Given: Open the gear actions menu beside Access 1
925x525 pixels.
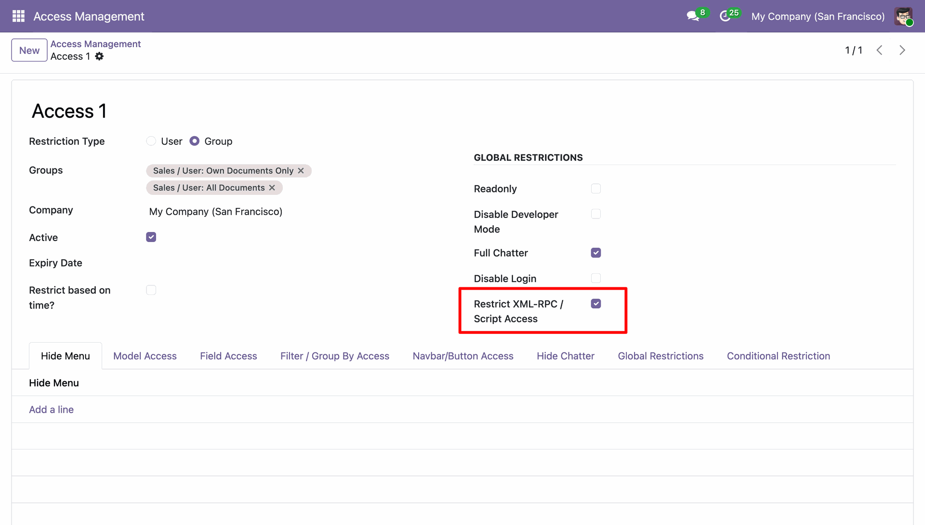Looking at the screenshot, I should pyautogui.click(x=99, y=56).
